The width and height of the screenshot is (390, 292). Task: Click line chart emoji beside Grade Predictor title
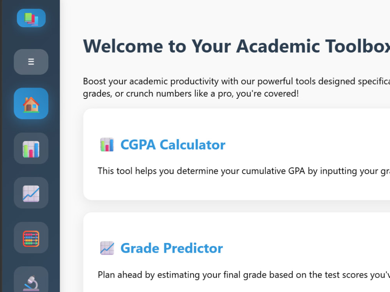click(x=107, y=248)
